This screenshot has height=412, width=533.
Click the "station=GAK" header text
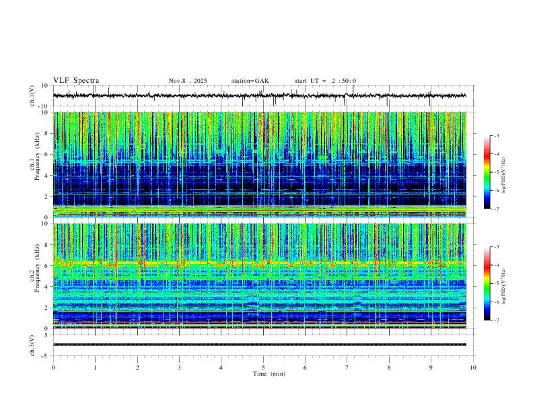click(x=250, y=81)
